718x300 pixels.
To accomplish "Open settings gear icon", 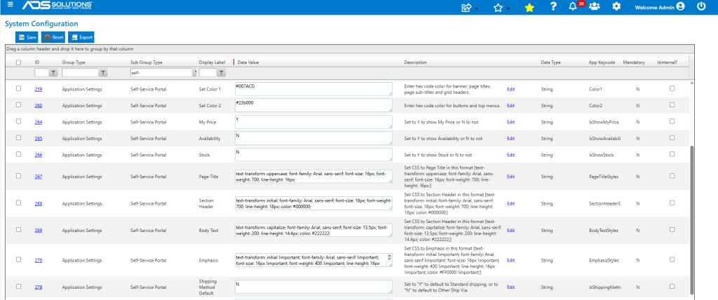I will 617,6.
